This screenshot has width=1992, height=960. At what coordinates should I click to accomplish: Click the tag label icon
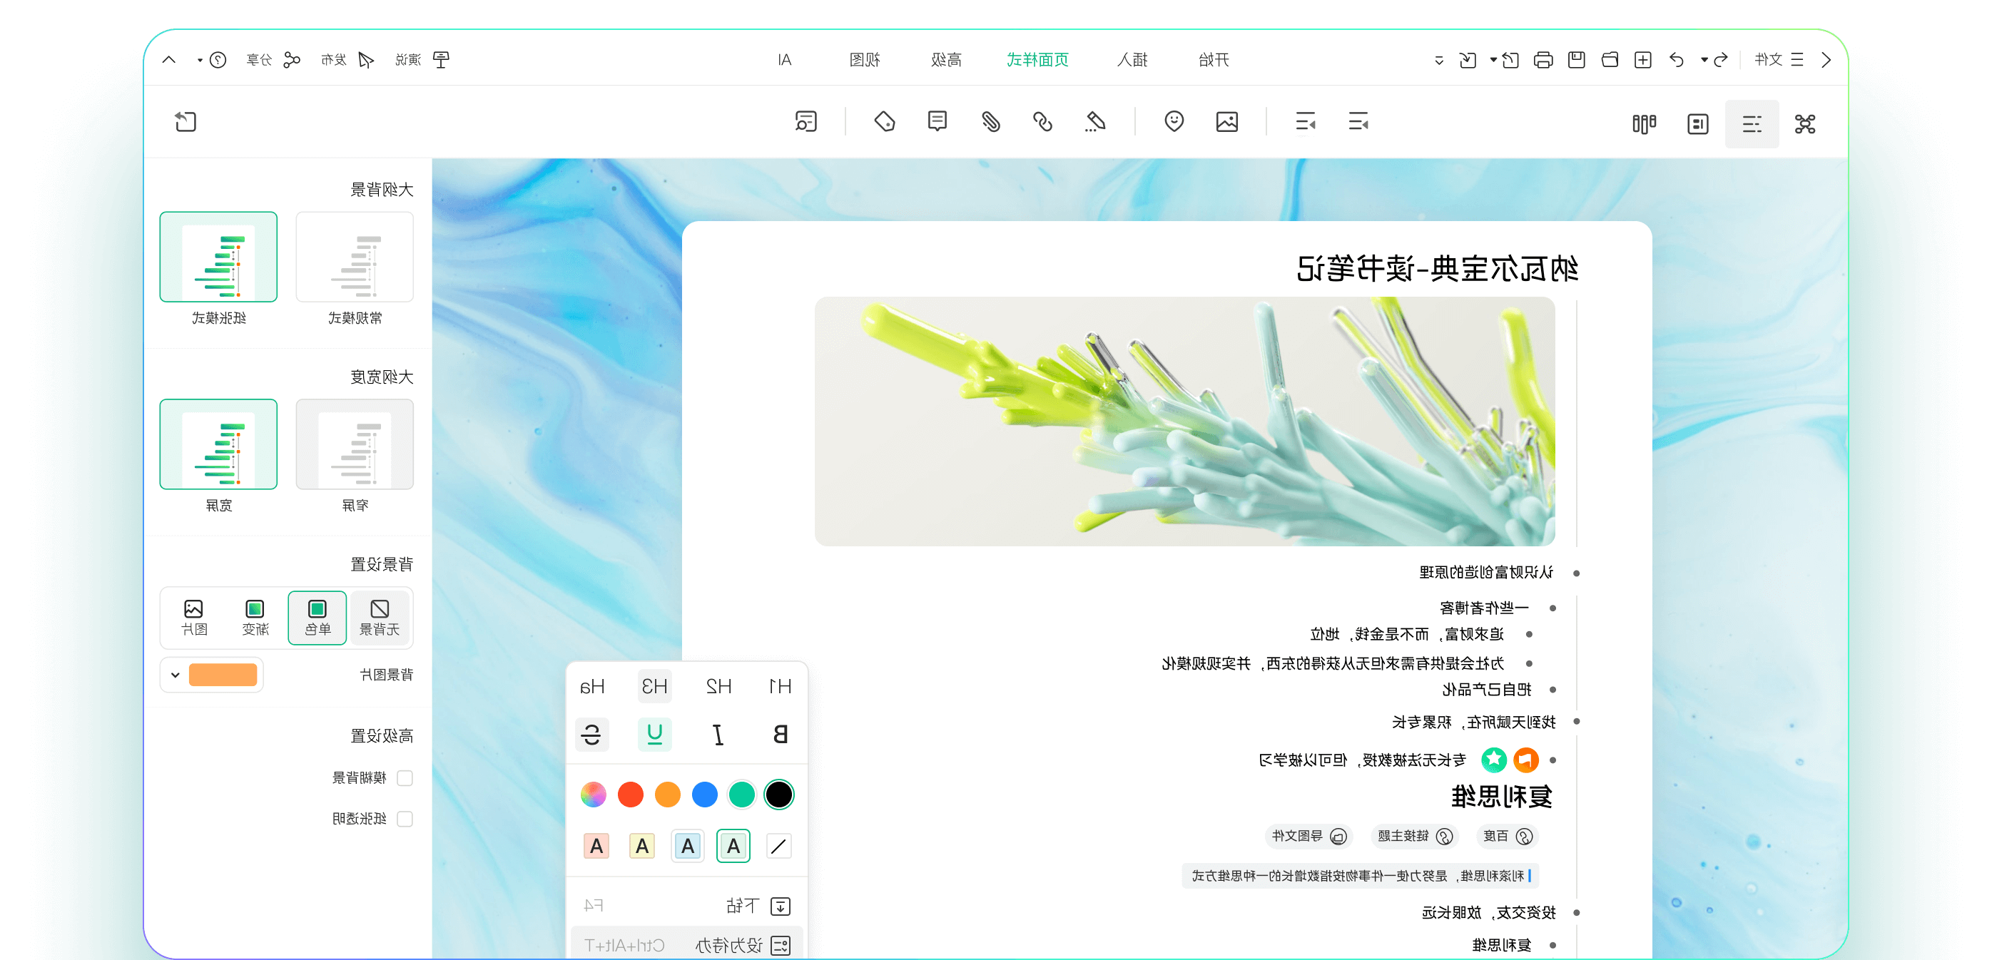click(x=885, y=121)
